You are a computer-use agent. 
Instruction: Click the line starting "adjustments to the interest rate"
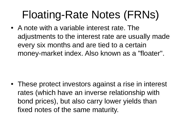[x=94, y=37]
